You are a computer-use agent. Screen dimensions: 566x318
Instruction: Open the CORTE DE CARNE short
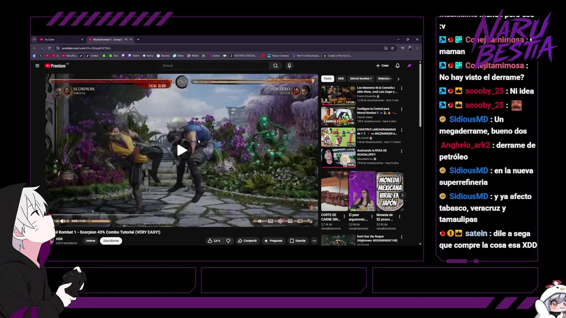(334, 191)
